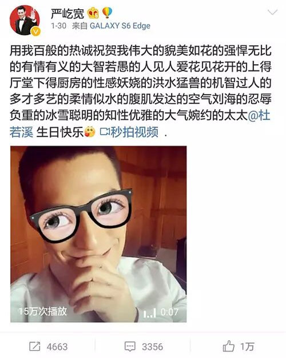Screen dimensions: 286x358
Task: Tap the video camera icon before 秒拍视频
Action: tap(105, 132)
